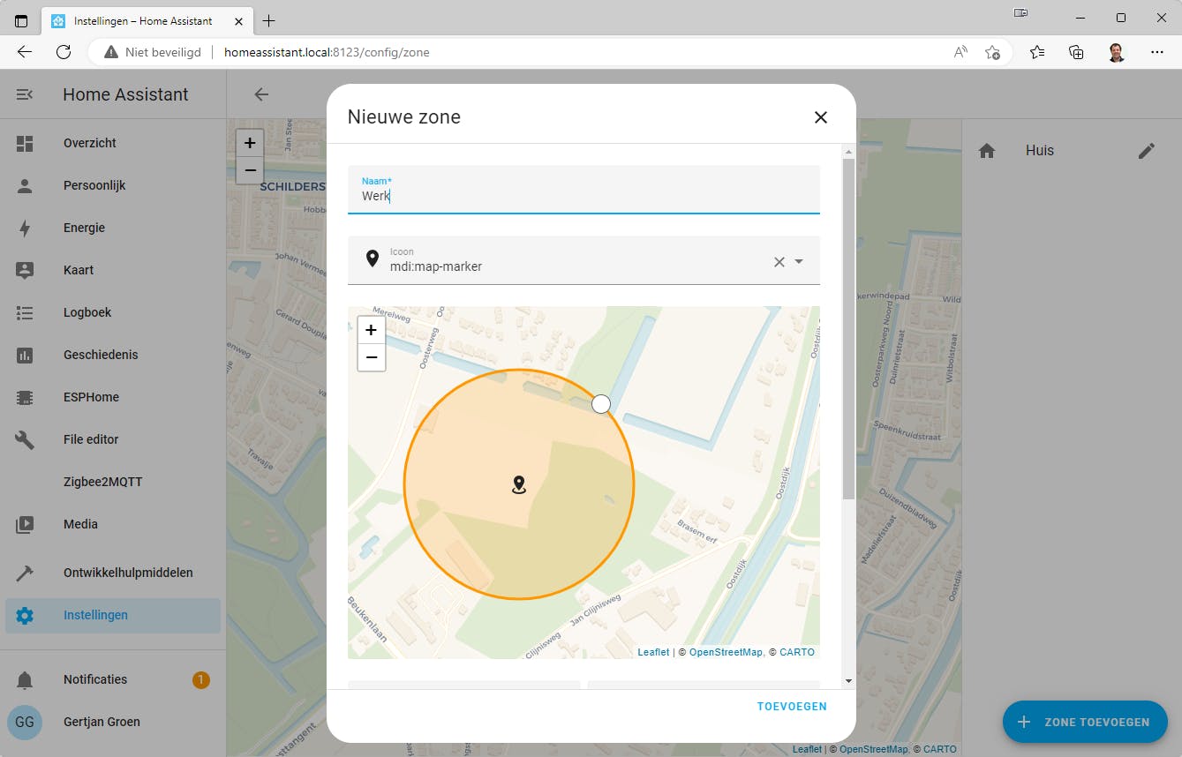Screen dimensions: 1182x757
Task: Click the Naam input field
Action: pos(583,196)
